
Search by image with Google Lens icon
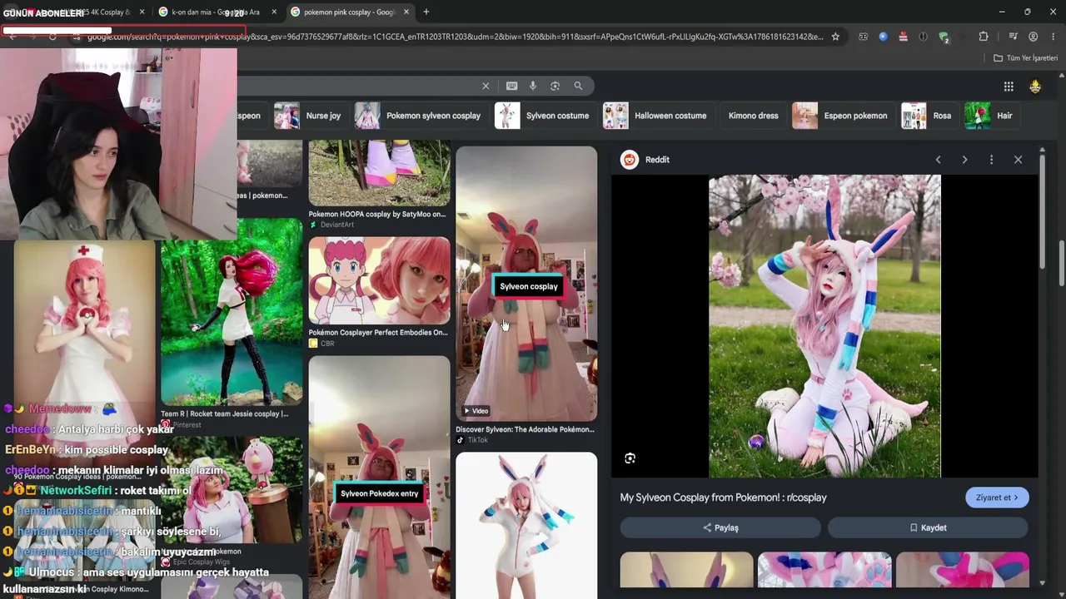click(x=555, y=86)
